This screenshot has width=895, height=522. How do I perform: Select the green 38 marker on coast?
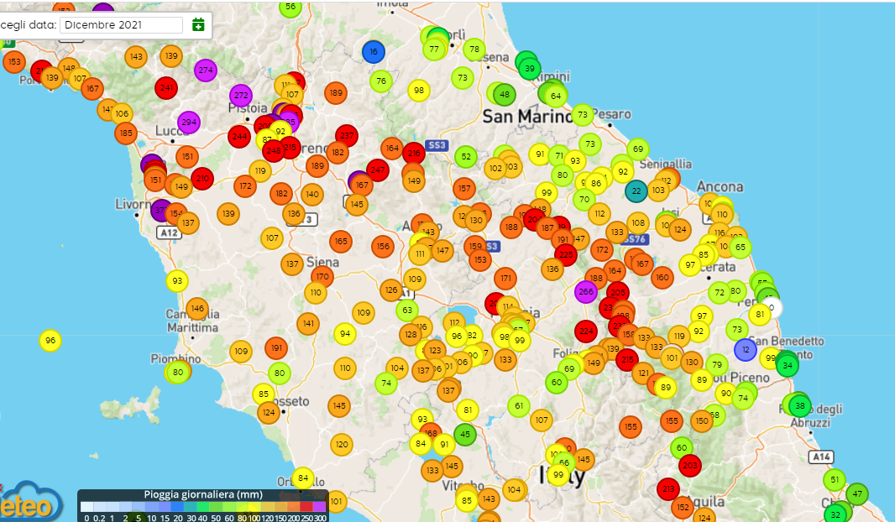point(799,405)
